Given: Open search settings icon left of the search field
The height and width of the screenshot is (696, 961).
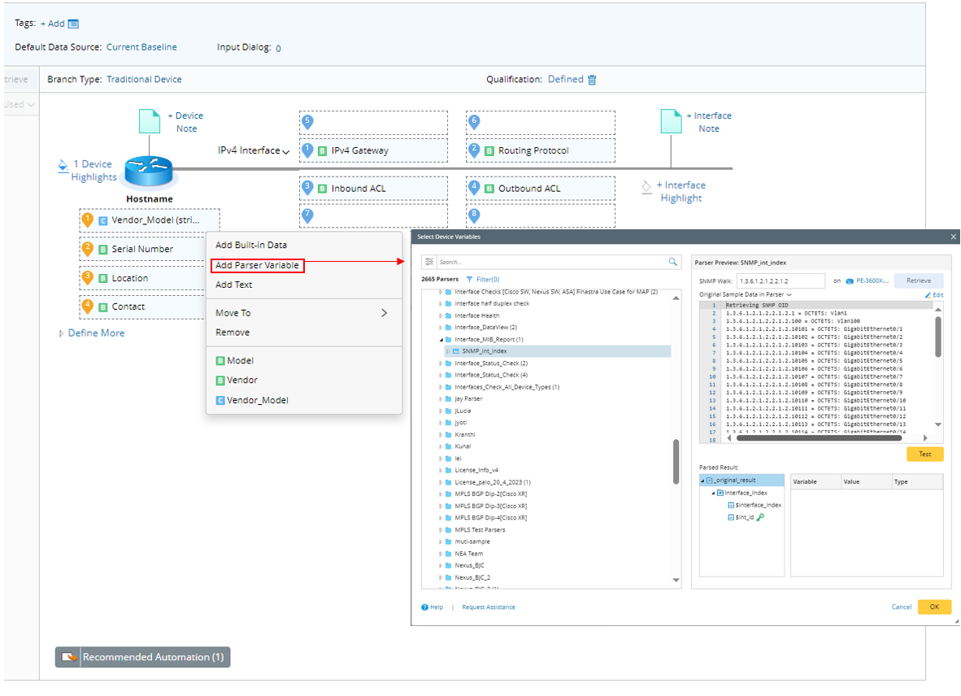Looking at the screenshot, I should (x=429, y=262).
